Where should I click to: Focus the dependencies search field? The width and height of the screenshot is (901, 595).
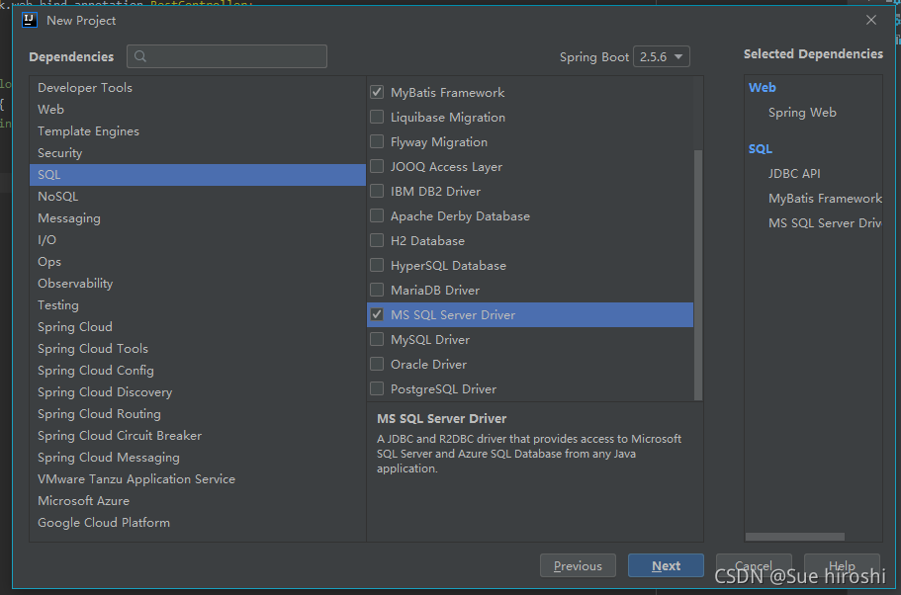point(226,56)
